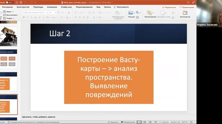Image resolution: width=222 pixels, height=124 pixels.
Task: Click the increase font size icon
Action: coord(59,12)
